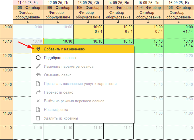194x140 pixels.
Task: Select yellow 10:00 0/4 slot on 15.09.25
Action: (x=149, y=31)
